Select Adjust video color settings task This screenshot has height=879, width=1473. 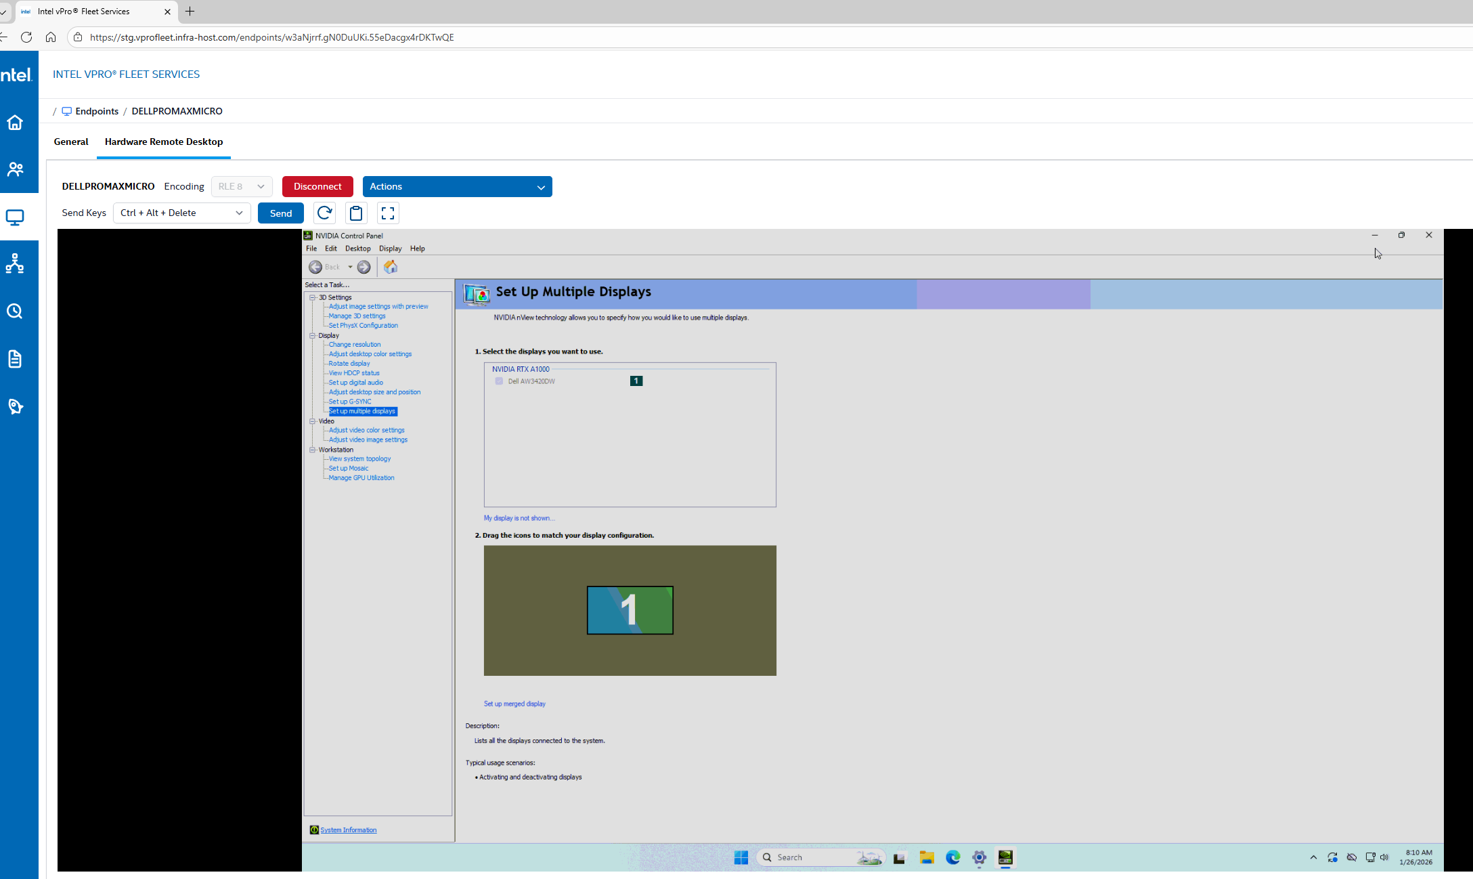(367, 431)
